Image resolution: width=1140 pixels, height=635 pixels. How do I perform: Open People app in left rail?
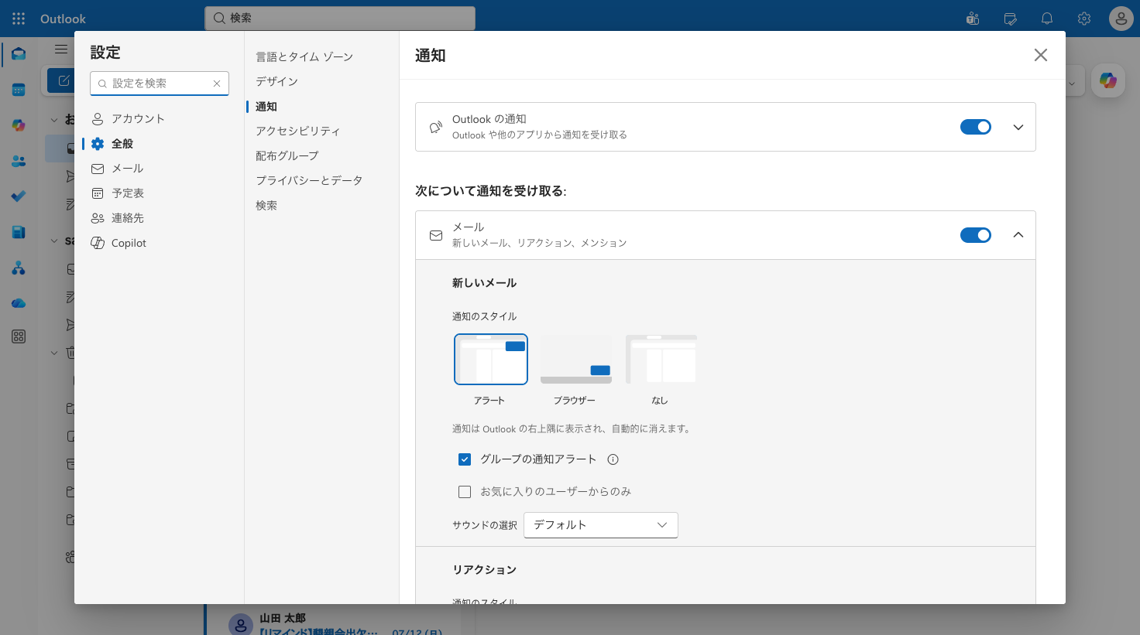pyautogui.click(x=19, y=161)
